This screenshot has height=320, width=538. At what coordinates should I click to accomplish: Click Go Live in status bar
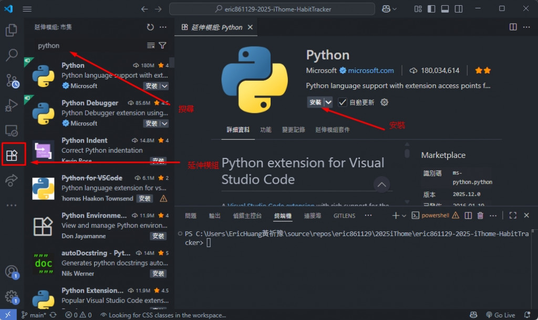(501, 315)
